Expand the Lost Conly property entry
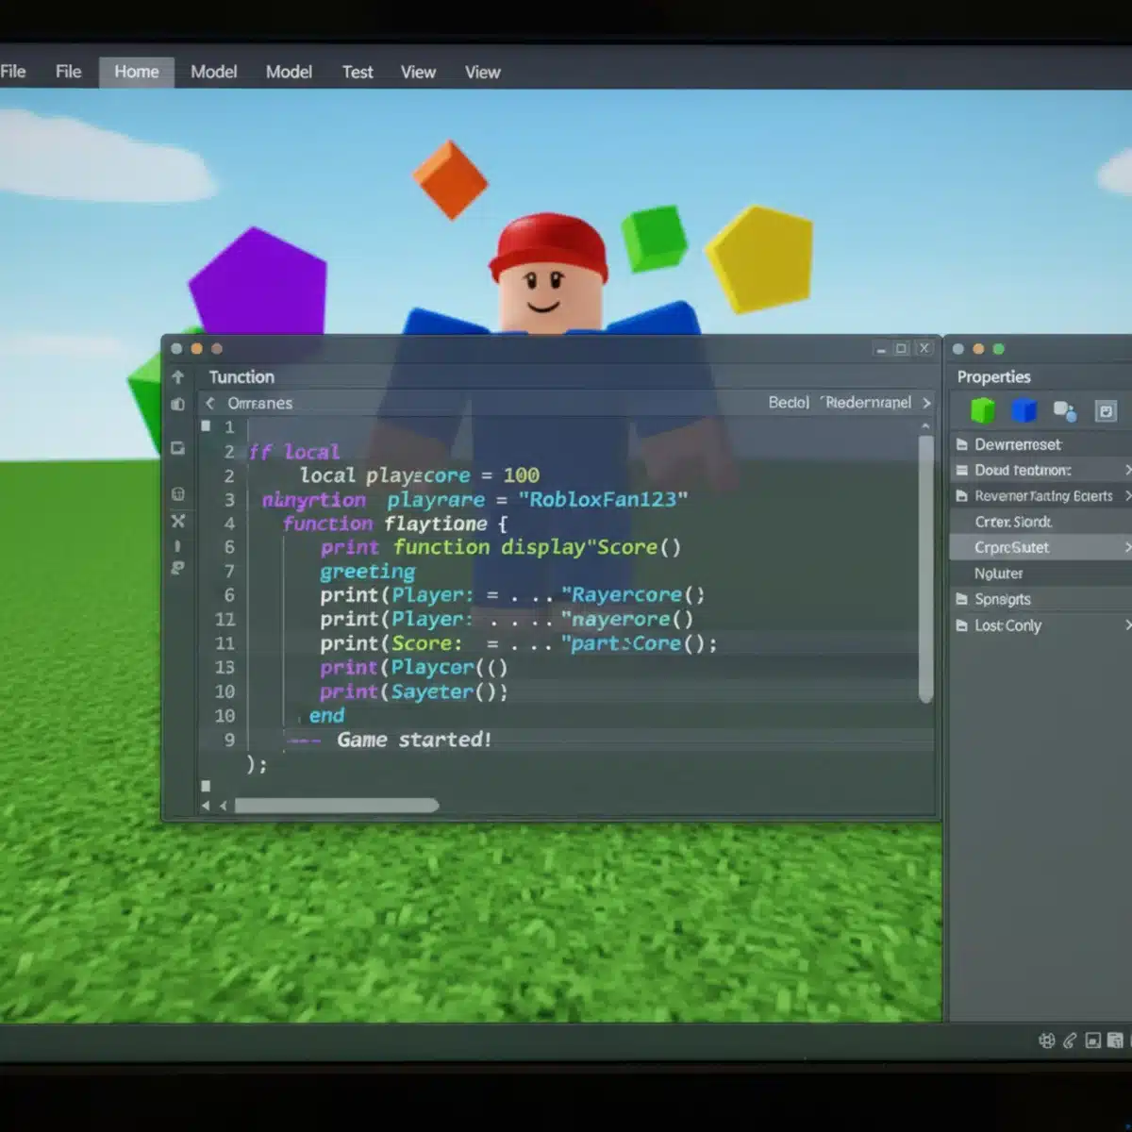The height and width of the screenshot is (1132, 1132). [x=1127, y=625]
